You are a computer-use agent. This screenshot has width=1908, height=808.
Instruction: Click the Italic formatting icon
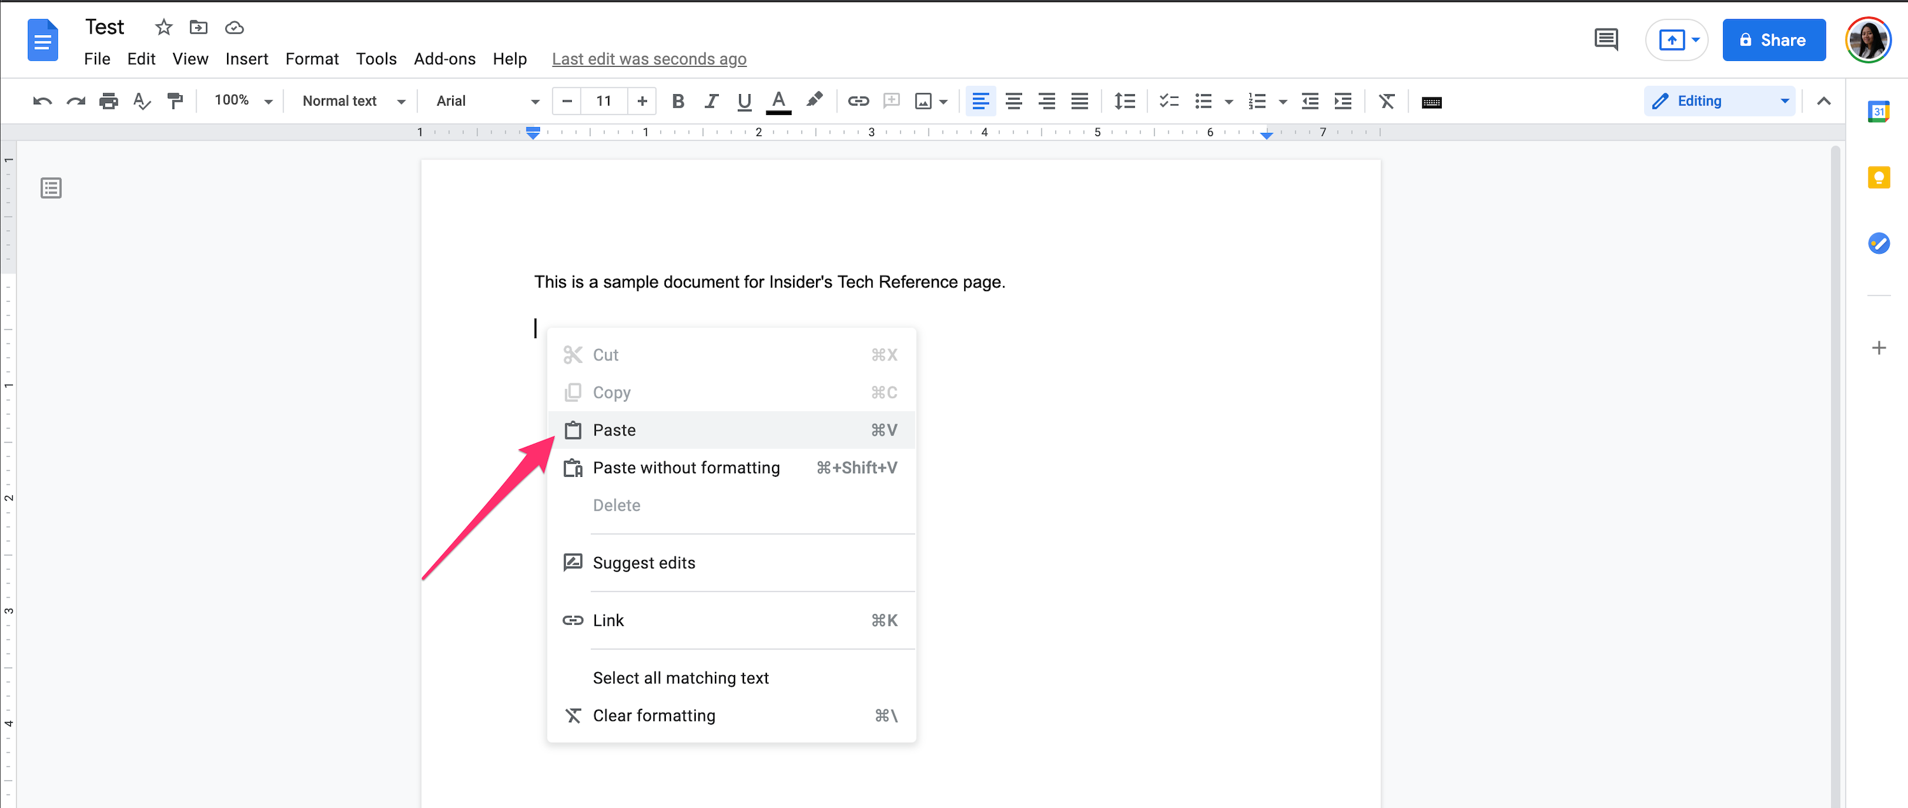click(710, 100)
